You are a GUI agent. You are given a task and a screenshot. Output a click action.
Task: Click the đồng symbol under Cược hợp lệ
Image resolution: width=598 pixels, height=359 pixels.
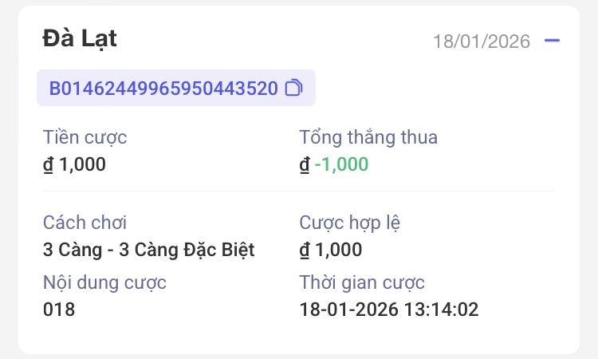[x=305, y=251]
